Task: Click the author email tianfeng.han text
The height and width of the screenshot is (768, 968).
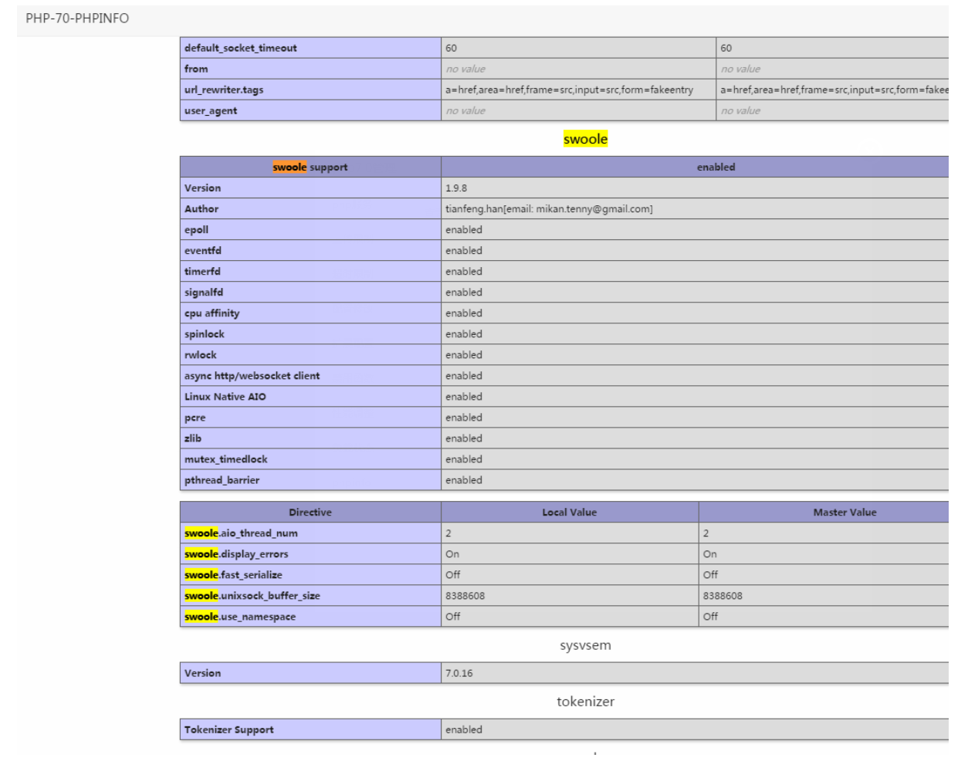Action: point(548,209)
